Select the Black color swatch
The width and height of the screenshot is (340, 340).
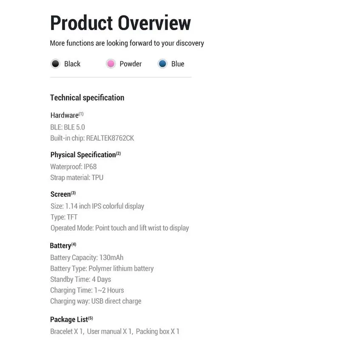pos(55,64)
